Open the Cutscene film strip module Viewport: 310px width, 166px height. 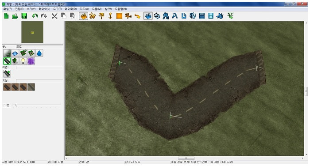click(211, 16)
